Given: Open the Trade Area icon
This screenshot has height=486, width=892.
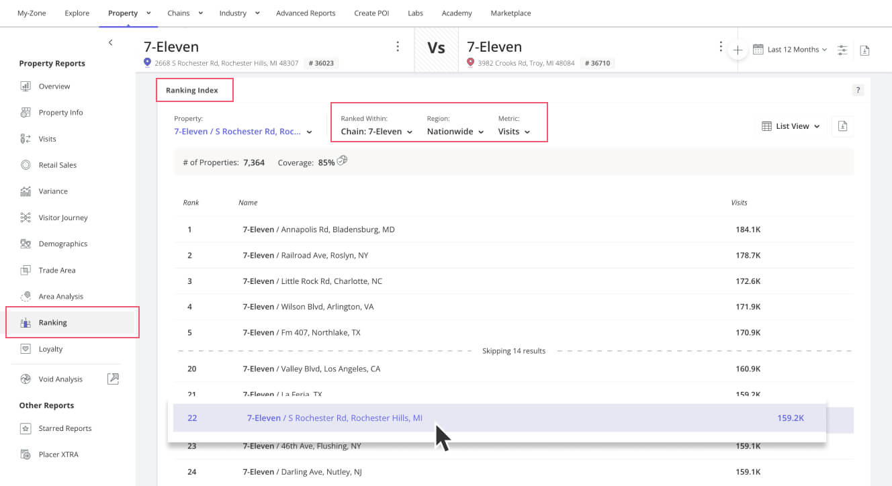Looking at the screenshot, I should click(26, 270).
